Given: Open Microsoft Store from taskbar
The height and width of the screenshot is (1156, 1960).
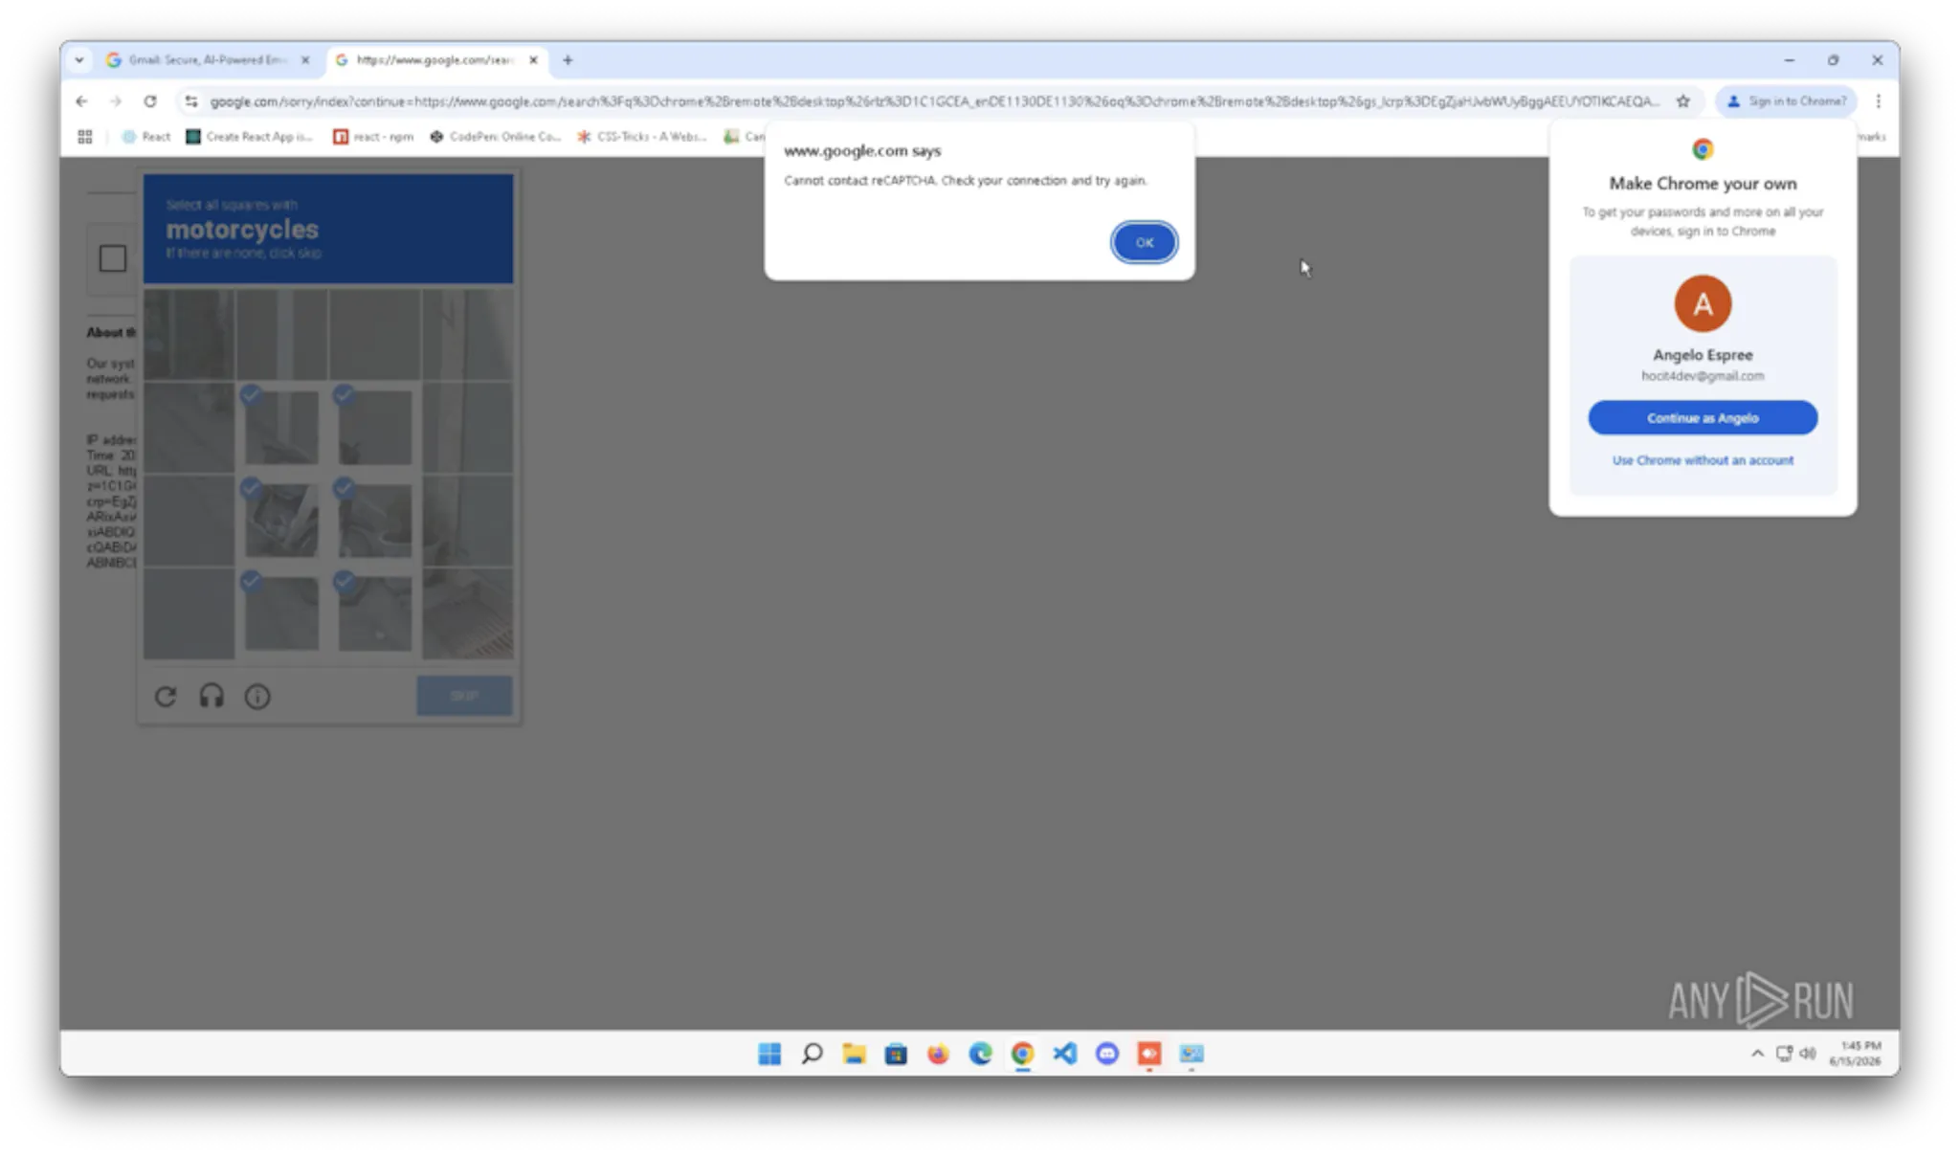Looking at the screenshot, I should tap(896, 1054).
